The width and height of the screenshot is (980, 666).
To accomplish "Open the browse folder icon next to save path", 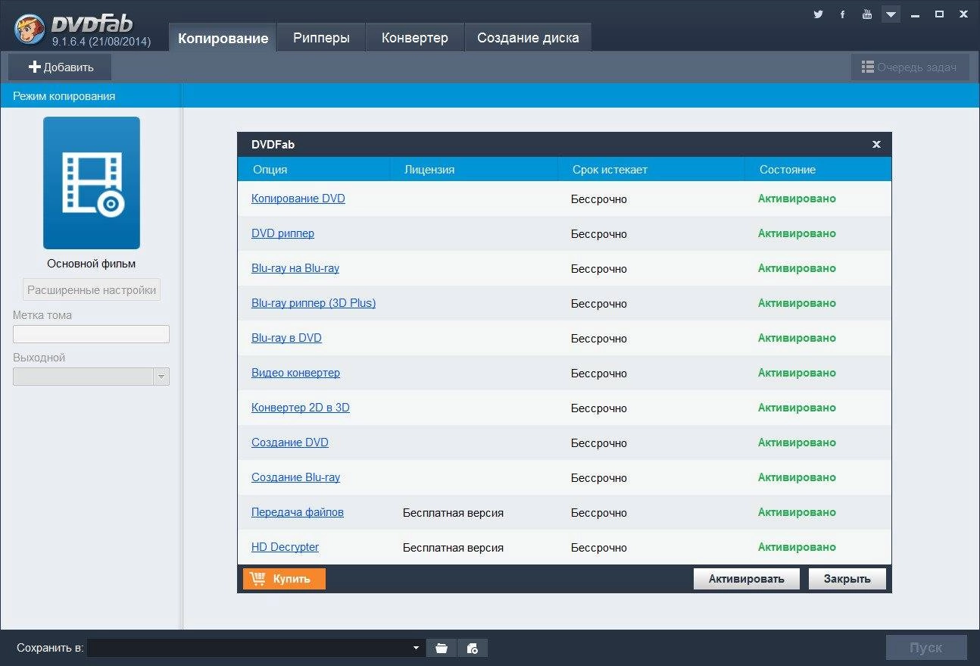I will tap(442, 648).
